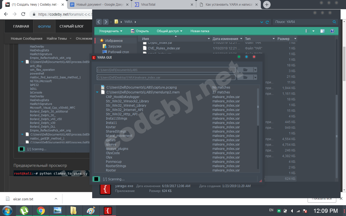Click the Открыть button in Explorer toolbar
This screenshot has width=346, height=216.
point(140,31)
